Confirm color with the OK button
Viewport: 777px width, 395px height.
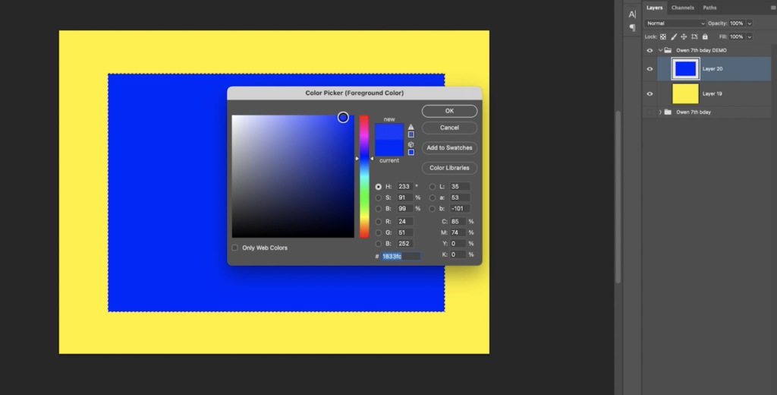click(449, 111)
